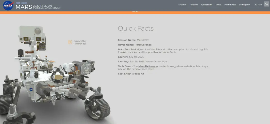Go to the Spacecraft menu
This screenshot has width=270, height=124.
[207, 5]
